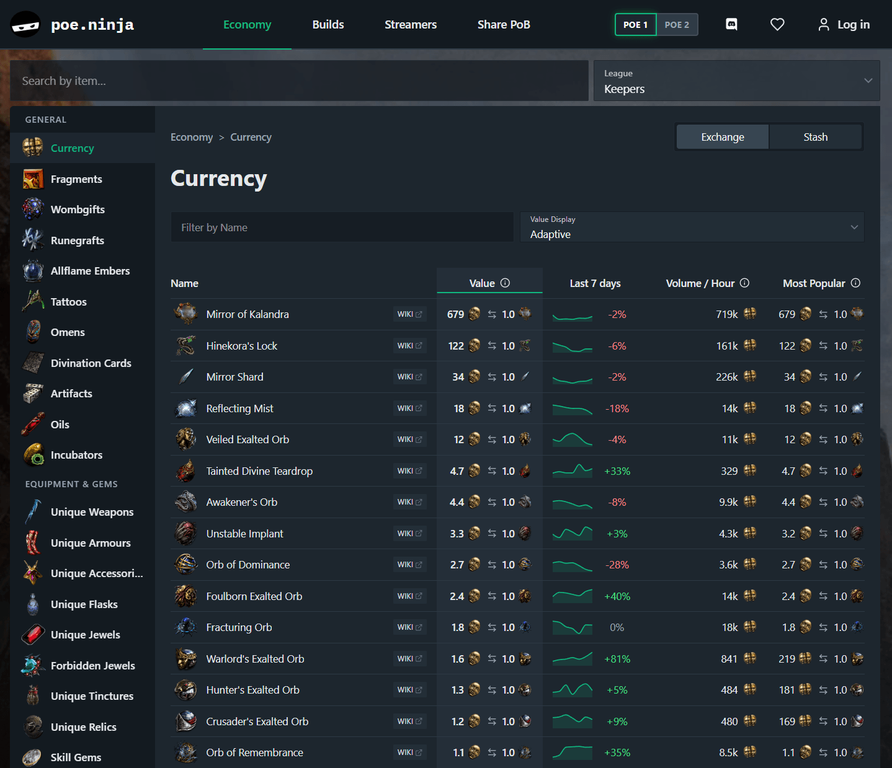Click the Fracturing Orb item icon
The width and height of the screenshot is (892, 768).
pos(185,627)
